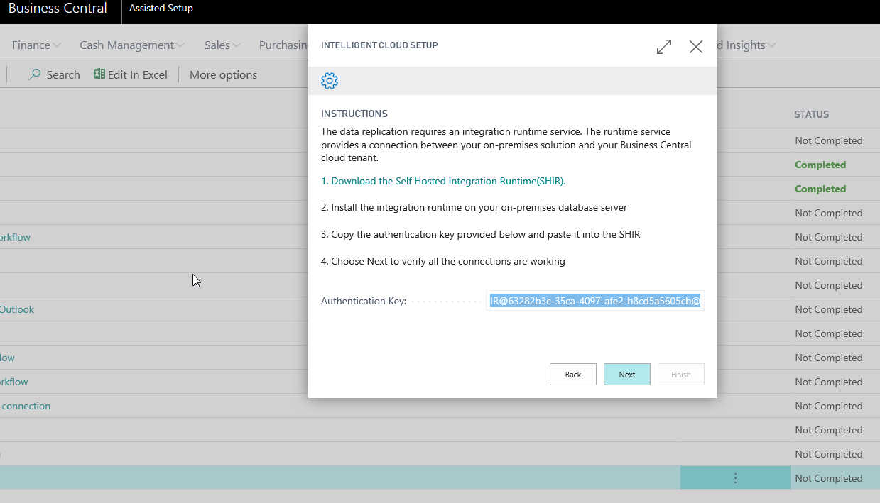Open the Download the Self Hosted Integration Runtime link
The height and width of the screenshot is (503, 880).
[443, 181]
